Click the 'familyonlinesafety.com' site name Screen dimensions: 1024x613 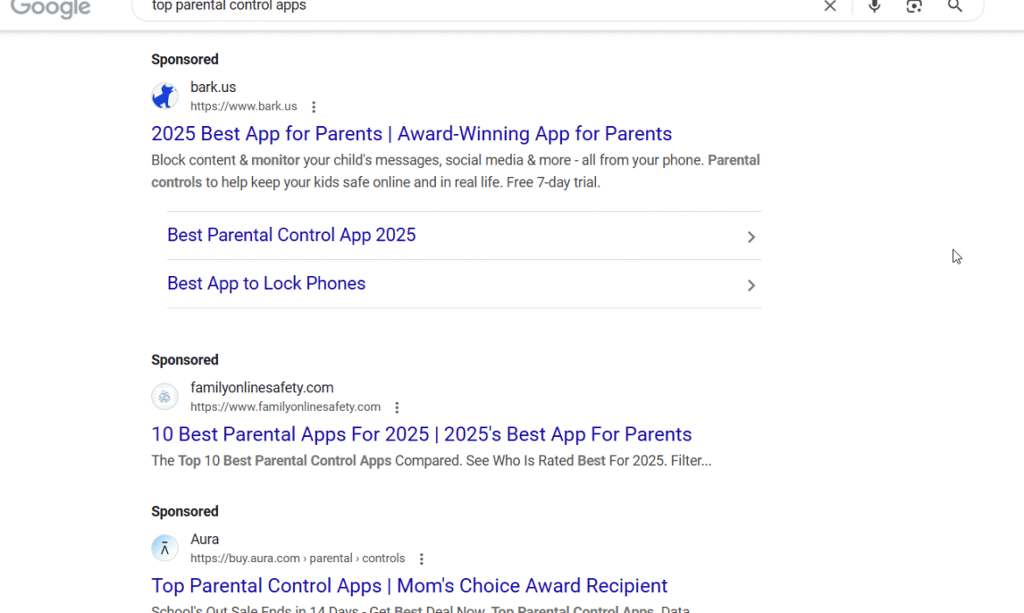262,388
